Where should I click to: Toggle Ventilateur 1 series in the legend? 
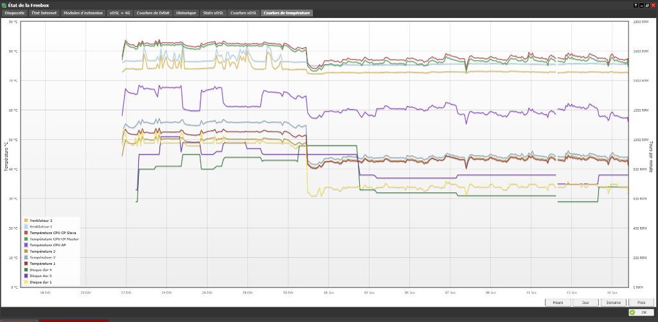(x=38, y=226)
